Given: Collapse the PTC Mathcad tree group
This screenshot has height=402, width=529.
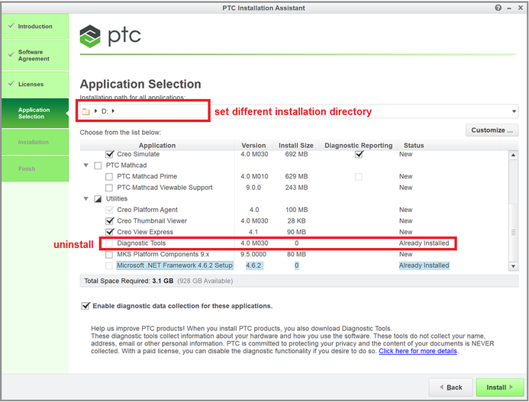Looking at the screenshot, I should point(86,166).
